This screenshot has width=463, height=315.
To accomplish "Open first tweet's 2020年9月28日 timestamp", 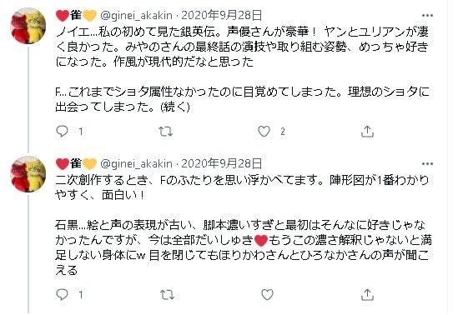I will point(221,15).
